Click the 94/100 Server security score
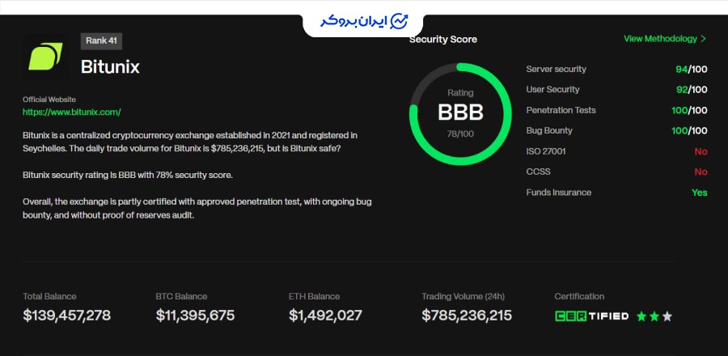The width and height of the screenshot is (728, 356). pos(692,70)
